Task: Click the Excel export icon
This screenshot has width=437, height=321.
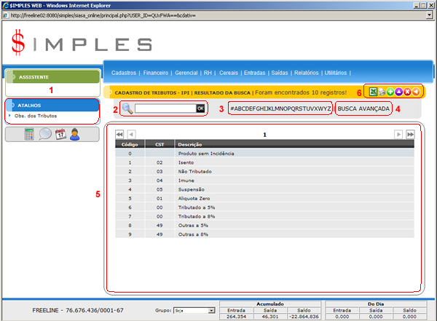Action: coord(371,92)
